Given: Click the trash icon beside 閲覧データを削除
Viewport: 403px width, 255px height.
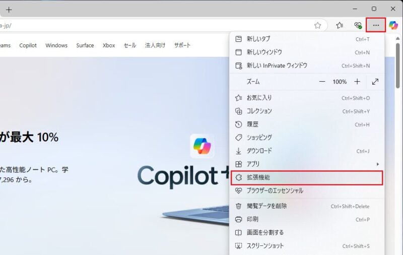Looking at the screenshot, I should click(238, 206).
